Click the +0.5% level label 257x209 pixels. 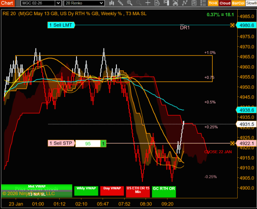coord(210,102)
